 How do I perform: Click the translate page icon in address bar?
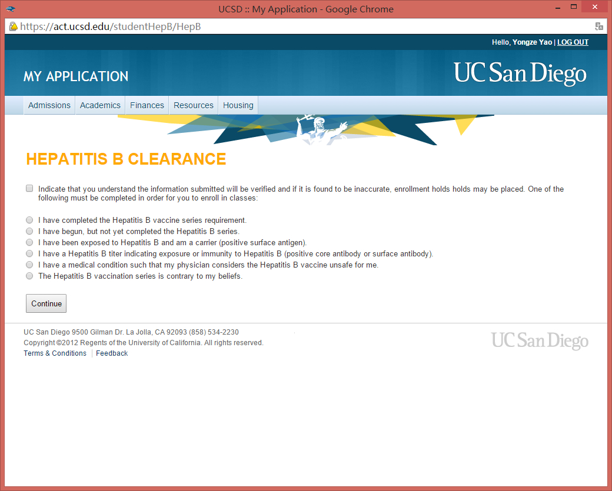pos(599,26)
